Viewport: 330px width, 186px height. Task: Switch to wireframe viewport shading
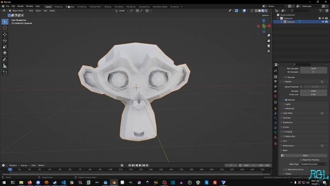(x=256, y=10)
